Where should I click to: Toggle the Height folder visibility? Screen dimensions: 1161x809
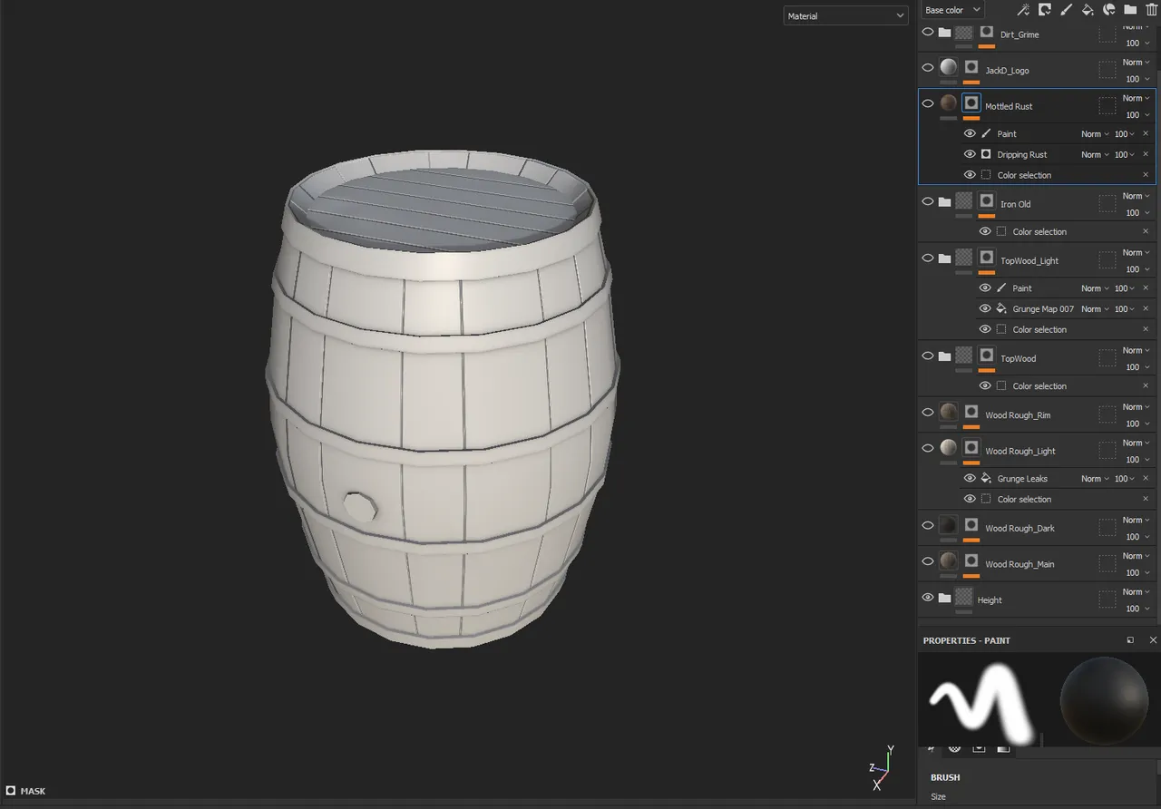pyautogui.click(x=928, y=598)
